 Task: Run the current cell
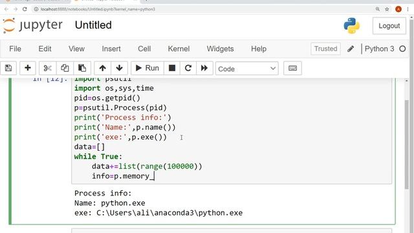[x=147, y=68]
